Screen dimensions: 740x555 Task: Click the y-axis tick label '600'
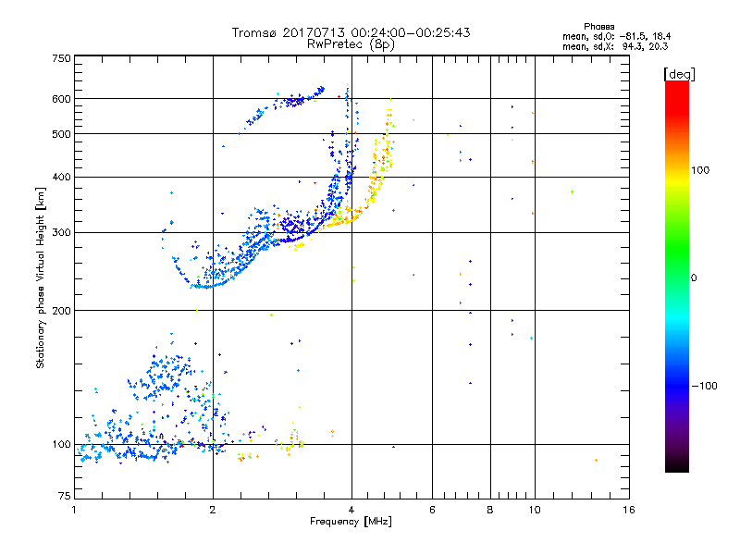tap(61, 99)
